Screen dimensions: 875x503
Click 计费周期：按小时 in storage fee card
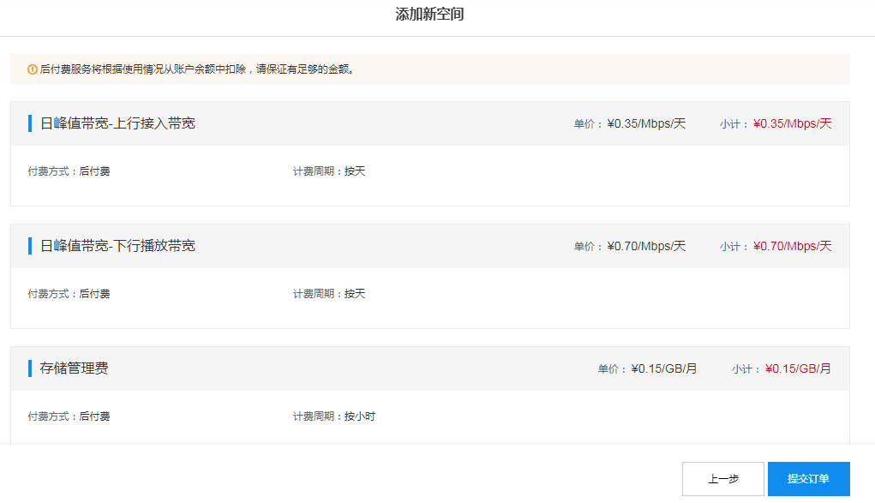click(x=334, y=416)
